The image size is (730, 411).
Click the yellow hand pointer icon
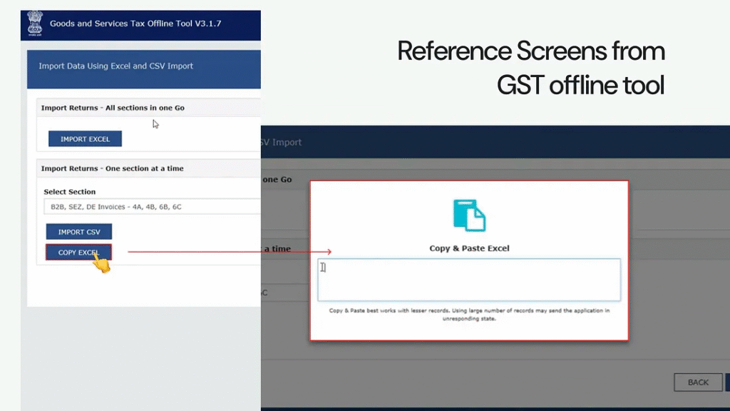[101, 263]
